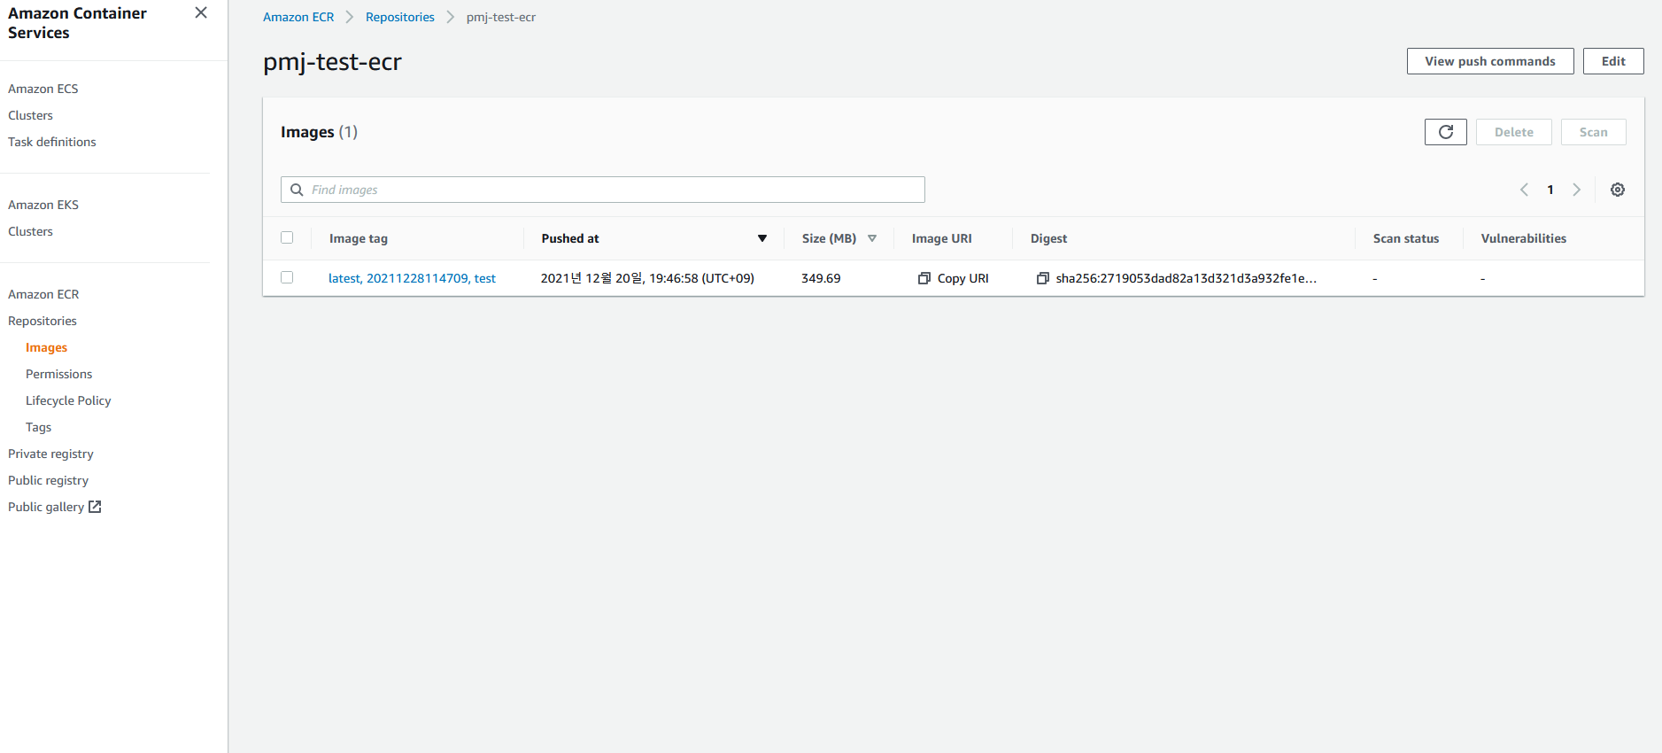Click the Size (MB) column header
Viewport: 1662px width, 753px height.
829,238
